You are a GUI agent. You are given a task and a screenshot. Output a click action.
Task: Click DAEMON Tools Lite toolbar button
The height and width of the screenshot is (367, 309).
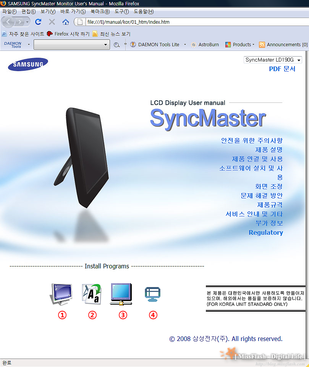[155, 44]
